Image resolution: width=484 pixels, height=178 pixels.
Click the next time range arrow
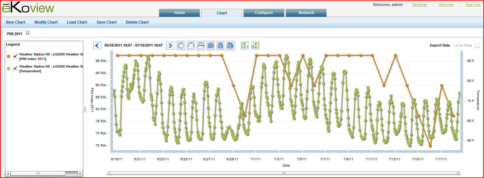(x=170, y=46)
